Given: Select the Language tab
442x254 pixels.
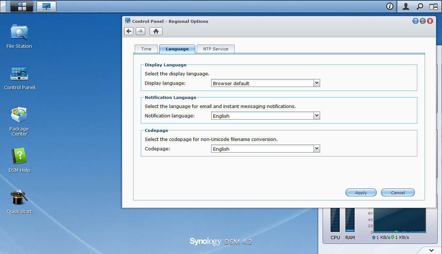Looking at the screenshot, I should 177,49.
